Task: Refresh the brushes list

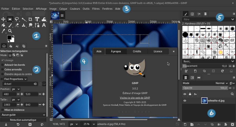Action: (x=222, y=71)
